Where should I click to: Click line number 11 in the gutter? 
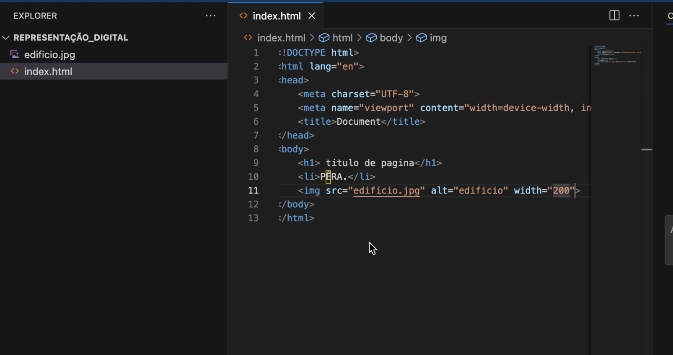pyautogui.click(x=253, y=190)
